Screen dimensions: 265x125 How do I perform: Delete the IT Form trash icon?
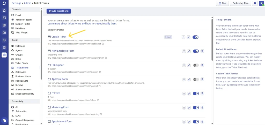tap(202, 93)
